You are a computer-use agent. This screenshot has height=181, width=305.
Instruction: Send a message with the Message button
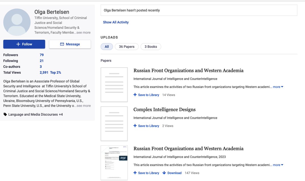[70, 44]
